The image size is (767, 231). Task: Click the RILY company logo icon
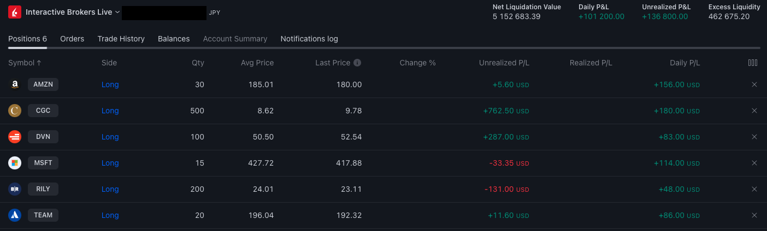click(15, 189)
